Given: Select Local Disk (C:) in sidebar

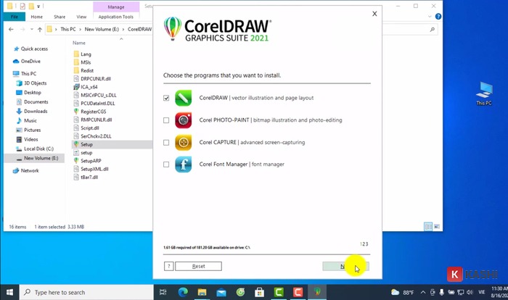Looking at the screenshot, I should pos(38,149).
